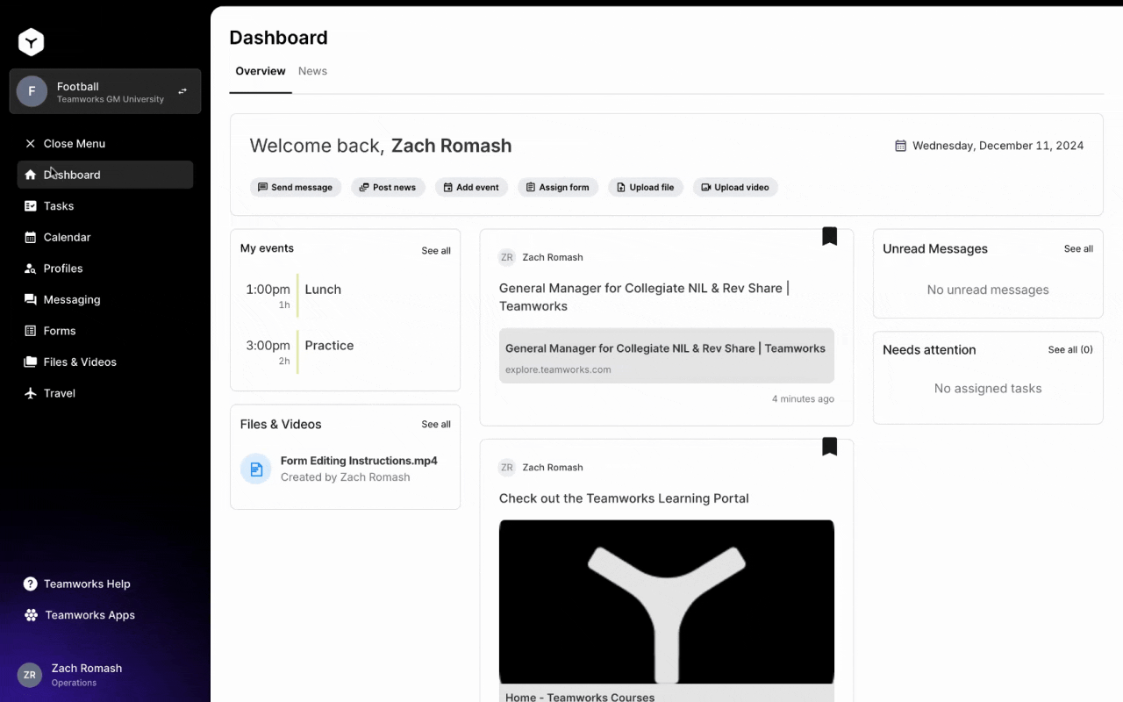Open Tasks from the sidebar

click(59, 205)
